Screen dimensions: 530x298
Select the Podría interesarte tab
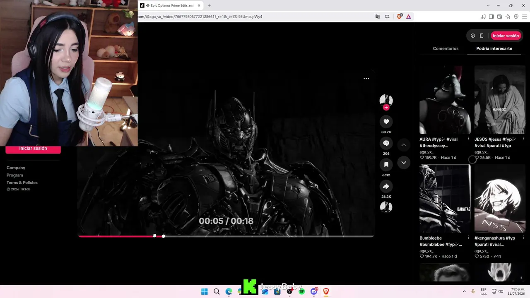tap(494, 48)
